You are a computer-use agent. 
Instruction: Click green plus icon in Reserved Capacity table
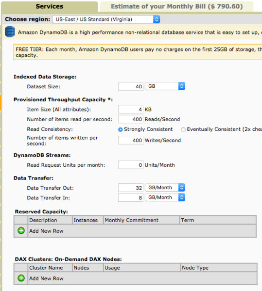(x=21, y=231)
